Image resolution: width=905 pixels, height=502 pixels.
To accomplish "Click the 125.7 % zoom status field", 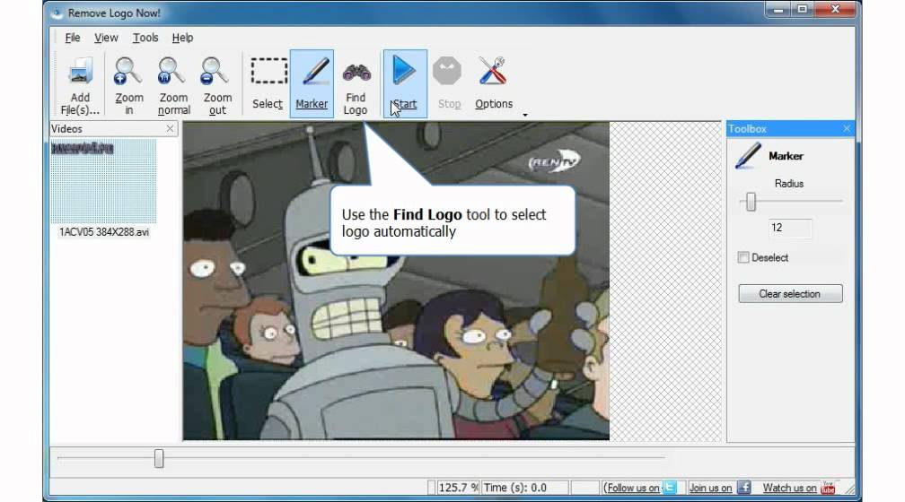I will click(x=458, y=488).
